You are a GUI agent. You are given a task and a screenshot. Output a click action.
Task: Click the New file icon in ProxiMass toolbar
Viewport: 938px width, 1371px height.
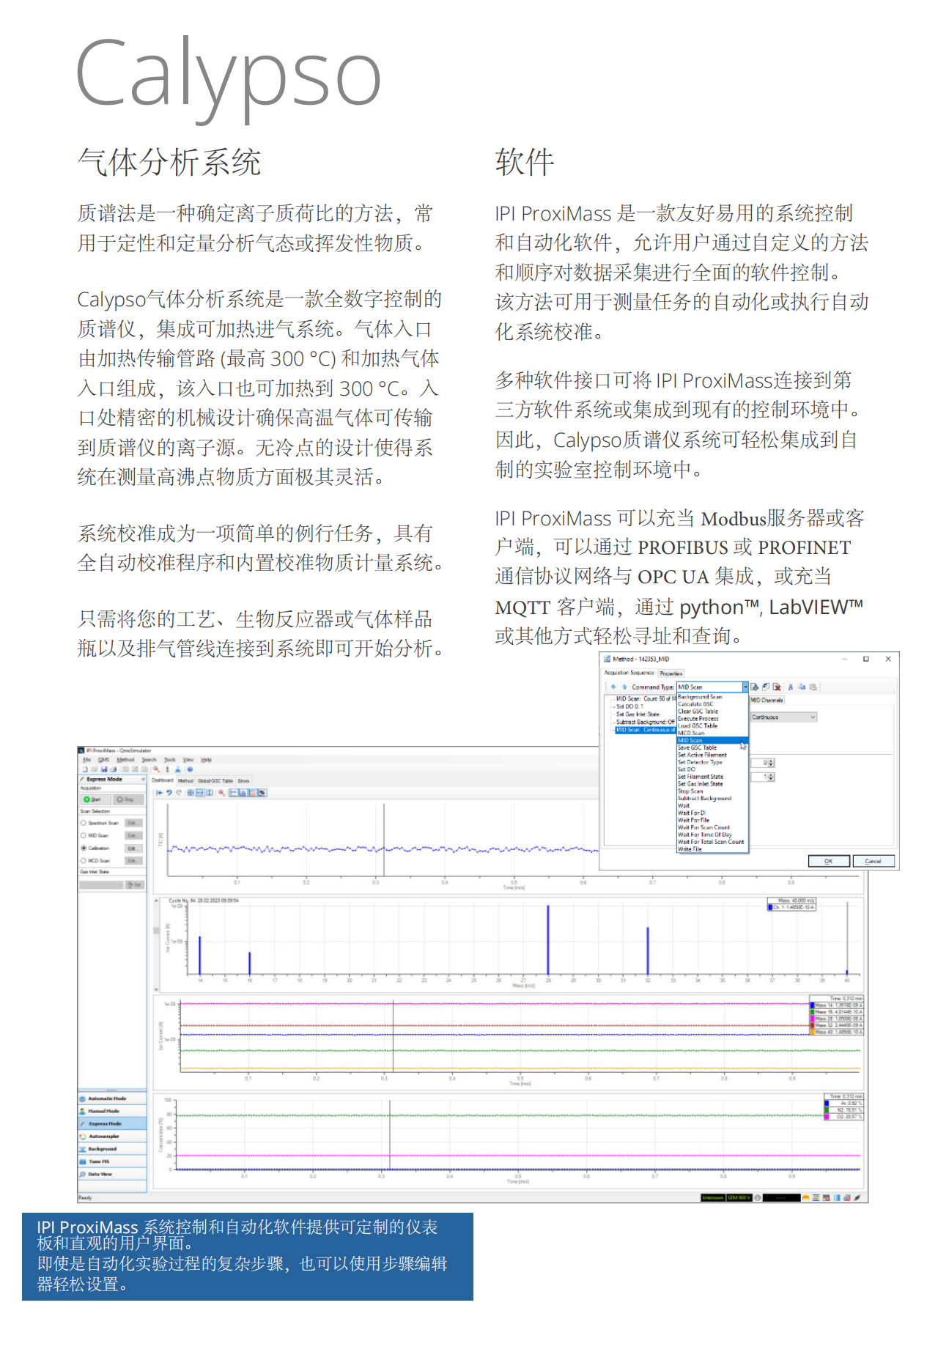85,769
